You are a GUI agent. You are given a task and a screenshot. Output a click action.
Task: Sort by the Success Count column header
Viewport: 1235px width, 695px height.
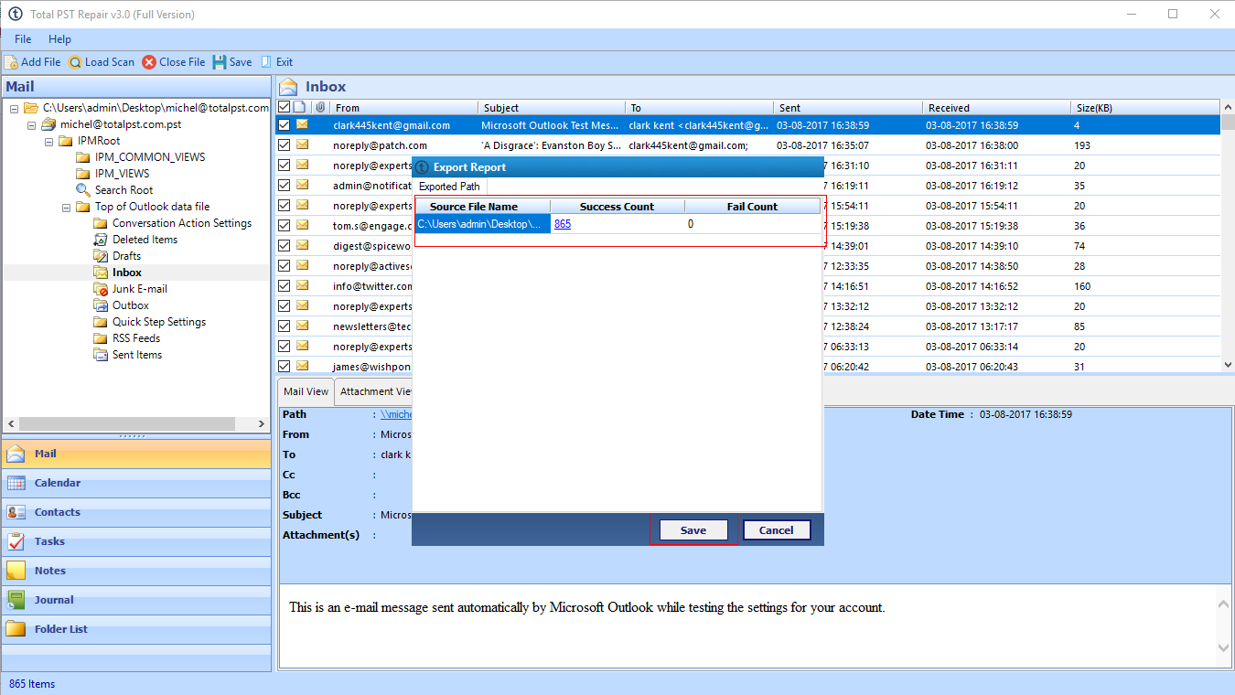click(x=617, y=207)
